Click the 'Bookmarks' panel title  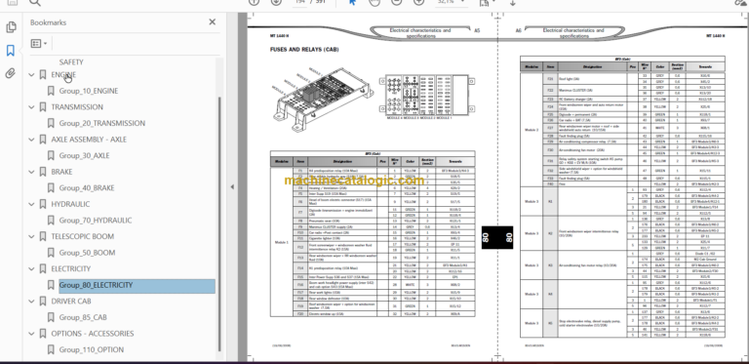pos(48,22)
